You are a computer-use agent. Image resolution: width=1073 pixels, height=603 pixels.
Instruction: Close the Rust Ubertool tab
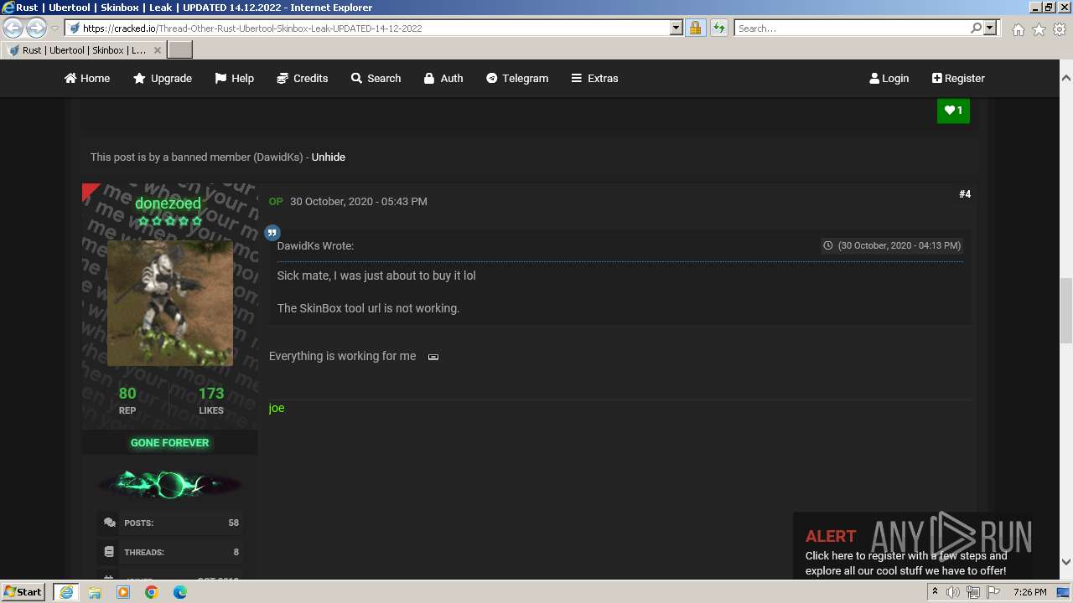[x=157, y=50]
